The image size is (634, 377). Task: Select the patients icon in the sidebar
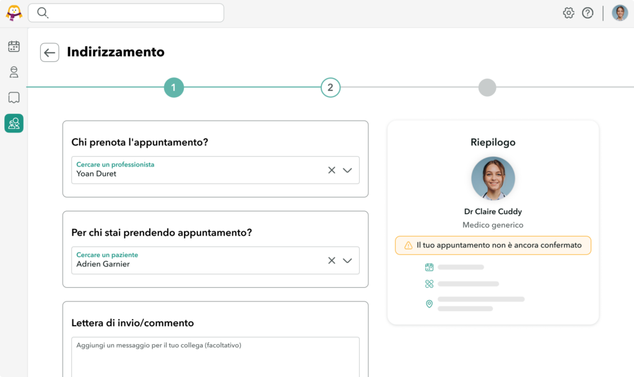pyautogui.click(x=14, y=72)
